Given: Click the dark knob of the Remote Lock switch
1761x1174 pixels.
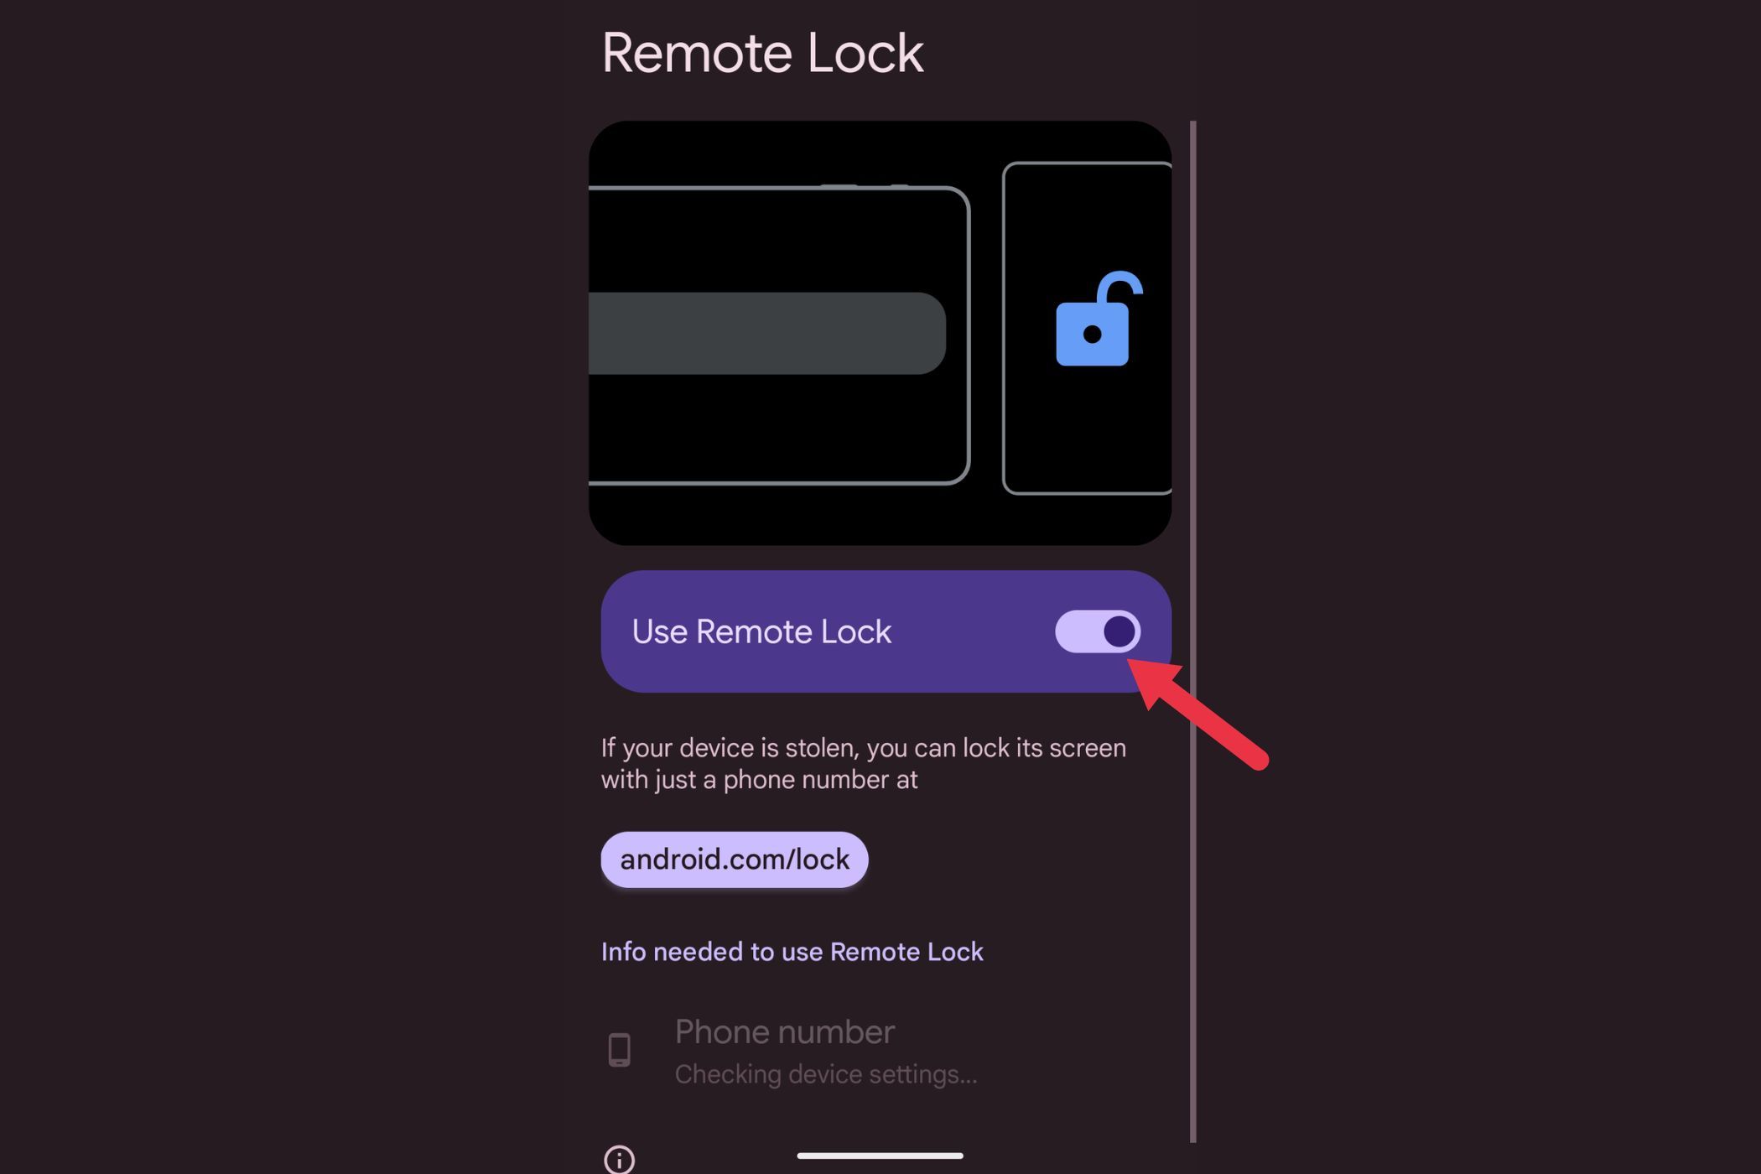Looking at the screenshot, I should coord(1119,631).
